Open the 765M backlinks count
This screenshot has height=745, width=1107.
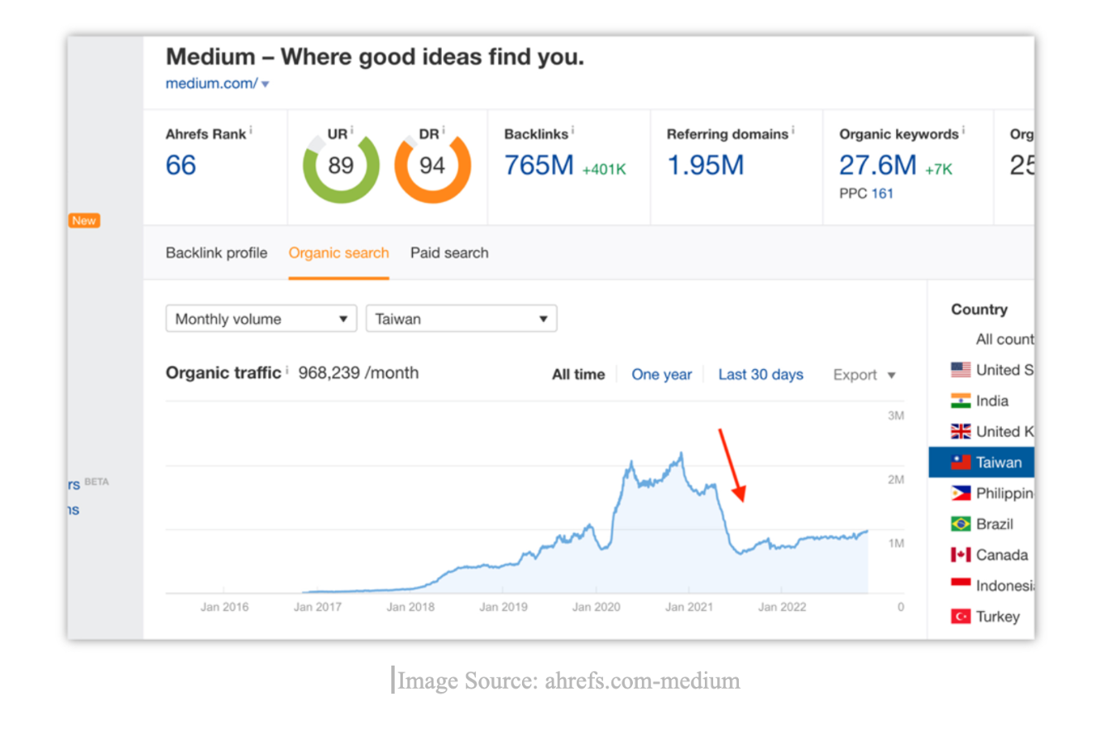click(x=539, y=166)
